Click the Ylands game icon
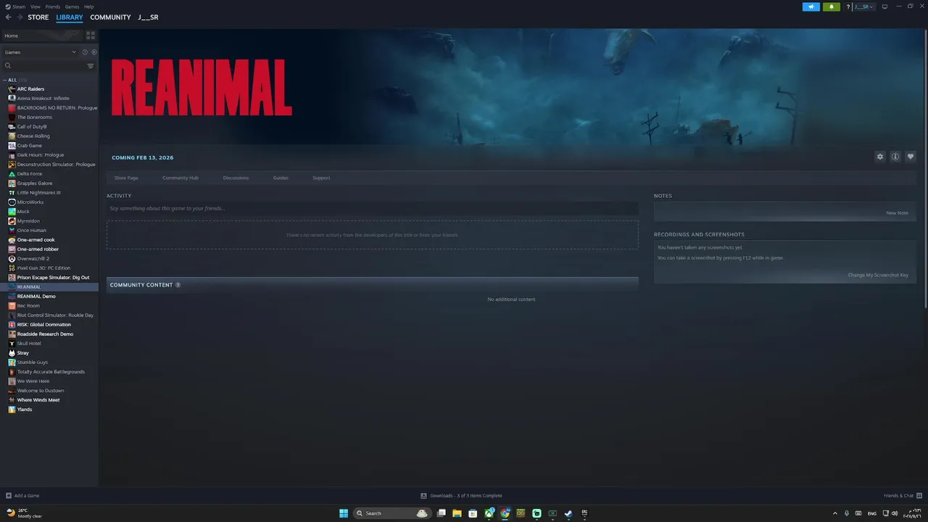The width and height of the screenshot is (928, 522). (x=12, y=410)
